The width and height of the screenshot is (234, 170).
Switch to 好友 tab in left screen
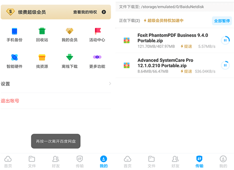pyautogui.click(x=56, y=162)
